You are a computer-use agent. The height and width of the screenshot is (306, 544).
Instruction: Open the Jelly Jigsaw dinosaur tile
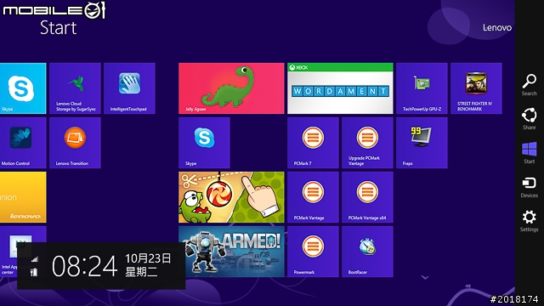[231, 88]
